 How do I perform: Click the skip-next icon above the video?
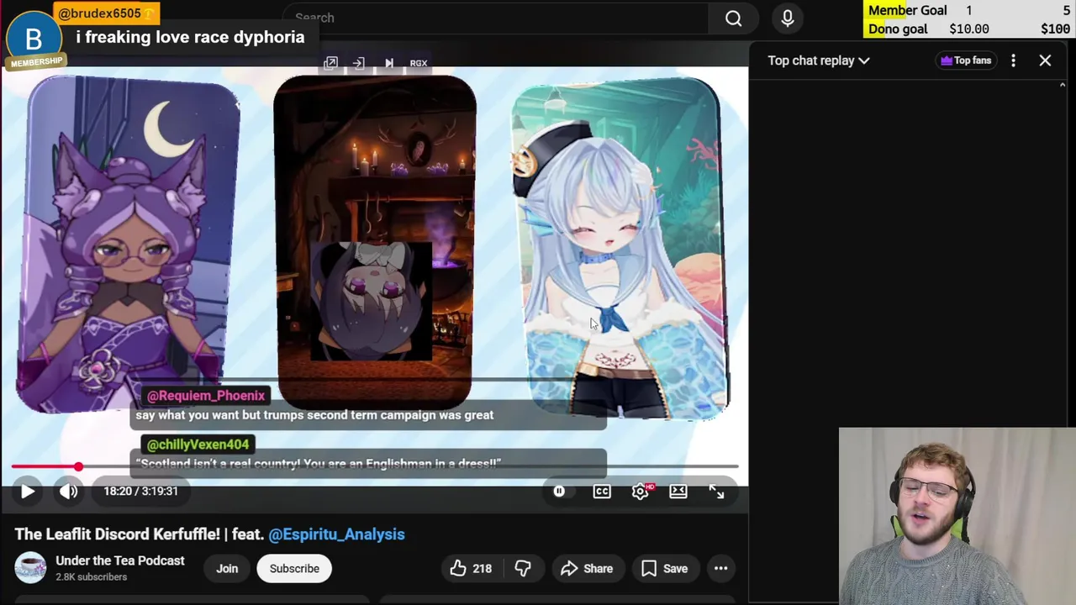pos(389,63)
